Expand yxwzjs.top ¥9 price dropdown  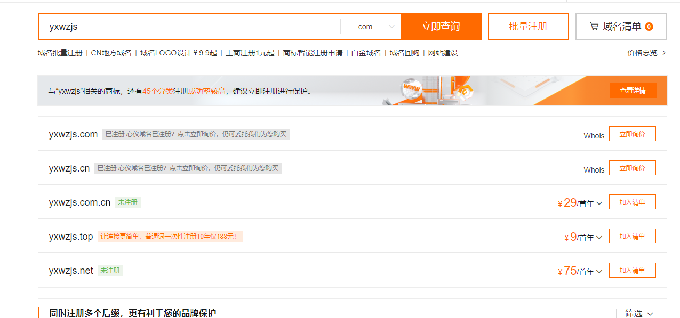pos(599,237)
